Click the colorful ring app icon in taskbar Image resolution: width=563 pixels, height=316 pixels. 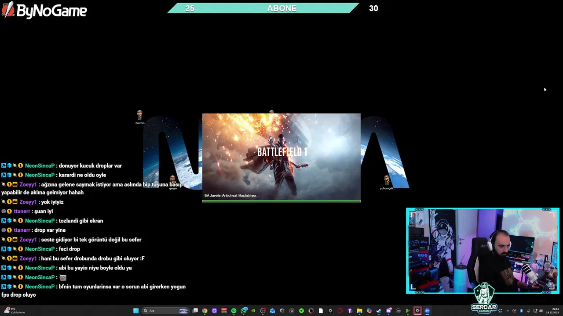tap(311, 311)
